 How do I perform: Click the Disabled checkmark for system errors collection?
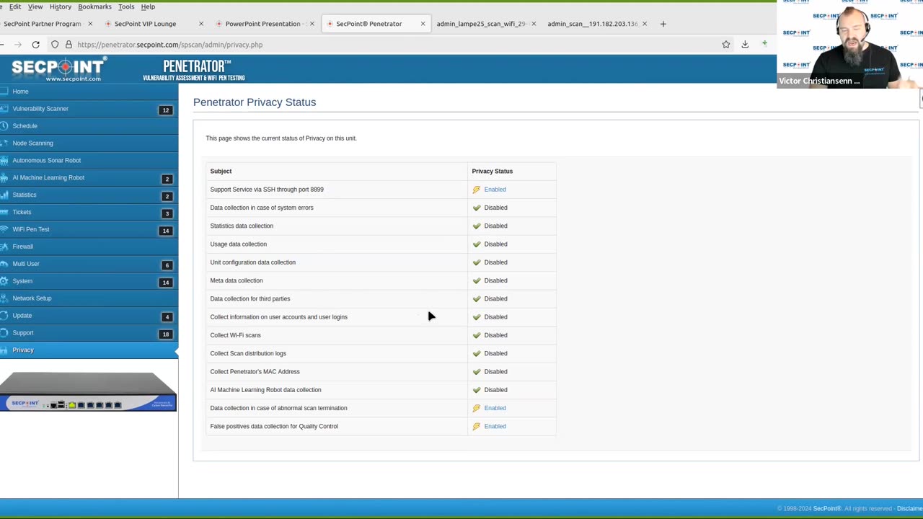click(476, 208)
